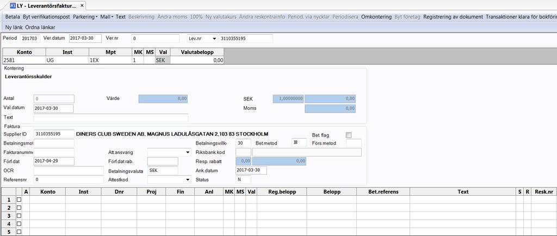Click the Reg.belopp column header
The height and width of the screenshot is (236, 557).
pyautogui.click(x=282, y=191)
